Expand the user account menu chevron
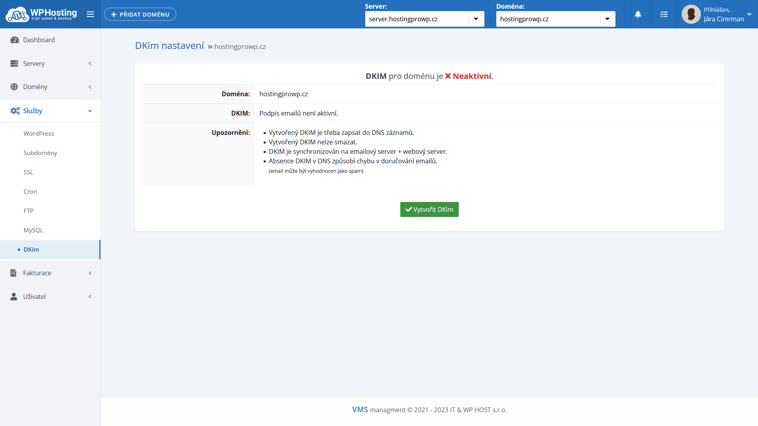Viewport: 758px width, 426px height. click(749, 14)
